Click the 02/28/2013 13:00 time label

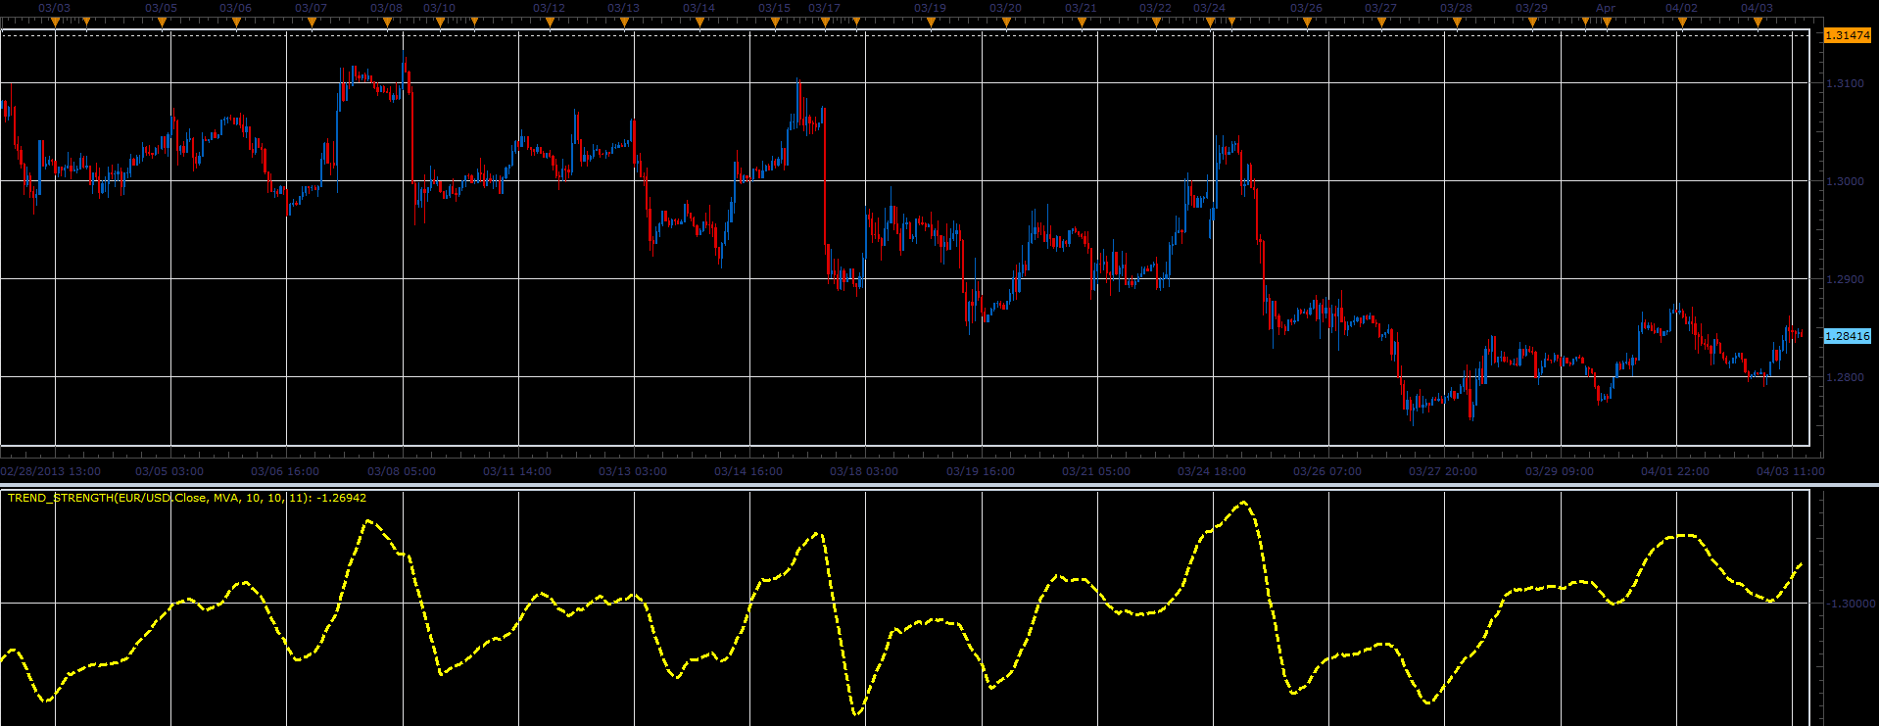point(50,471)
